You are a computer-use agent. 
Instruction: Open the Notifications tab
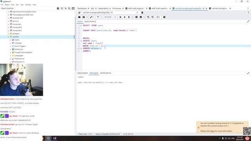(x=105, y=73)
